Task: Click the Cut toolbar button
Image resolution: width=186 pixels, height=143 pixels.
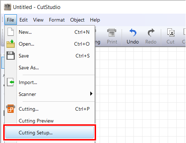Action: [171, 37]
